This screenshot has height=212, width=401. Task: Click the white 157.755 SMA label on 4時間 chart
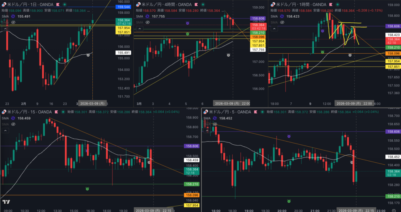click(258, 50)
